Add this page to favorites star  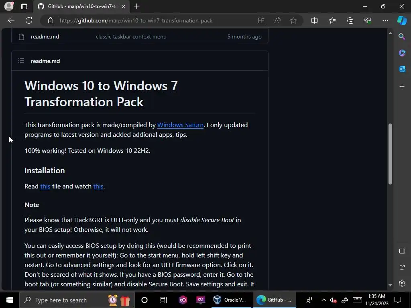pyautogui.click(x=293, y=20)
